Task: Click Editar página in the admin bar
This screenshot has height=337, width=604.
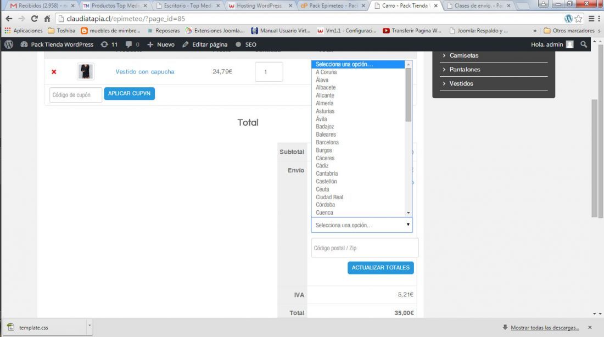Action: tap(205, 44)
